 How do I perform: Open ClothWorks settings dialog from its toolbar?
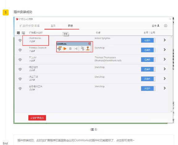point(59,49)
